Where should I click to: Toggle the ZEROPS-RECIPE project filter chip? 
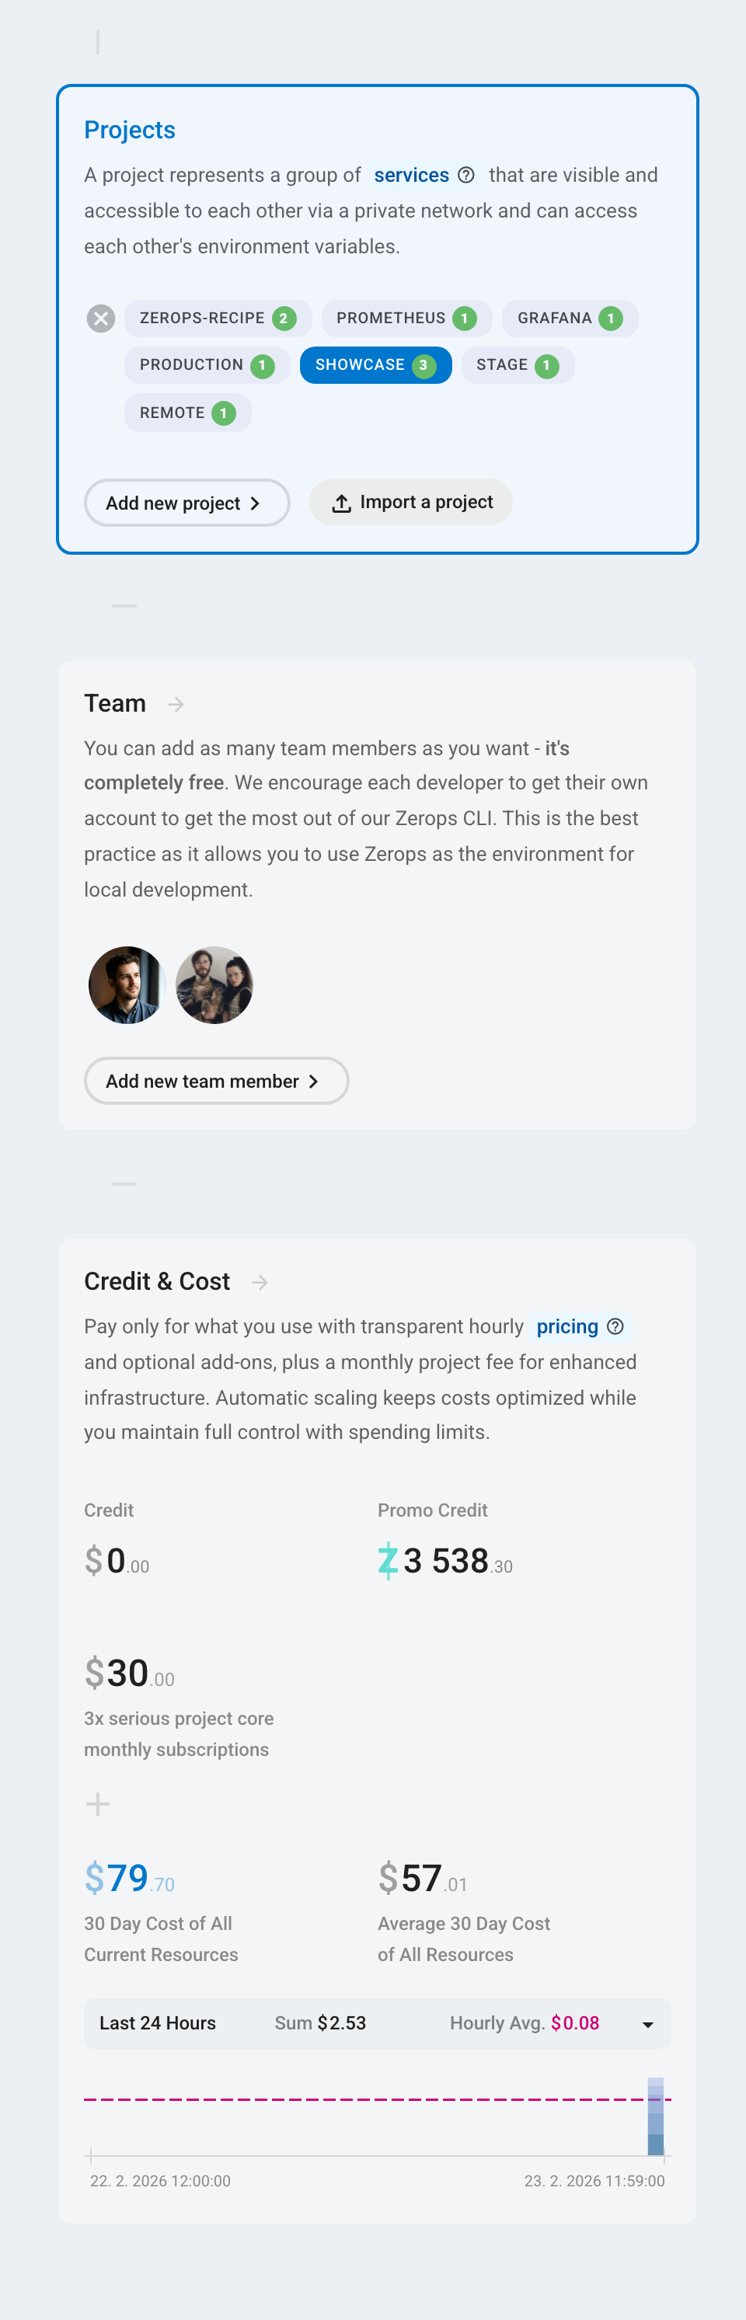coord(217,318)
